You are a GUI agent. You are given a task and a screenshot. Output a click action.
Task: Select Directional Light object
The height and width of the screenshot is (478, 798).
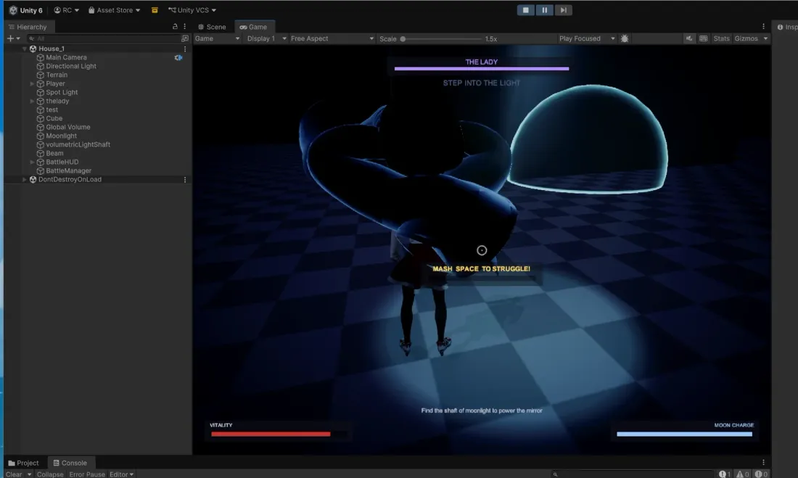coord(71,66)
